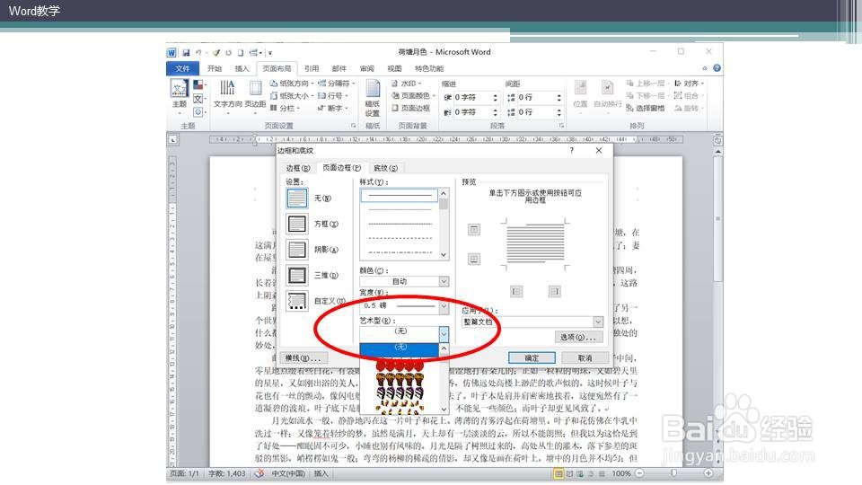Click the left indent spinner arrows

tap(496, 97)
